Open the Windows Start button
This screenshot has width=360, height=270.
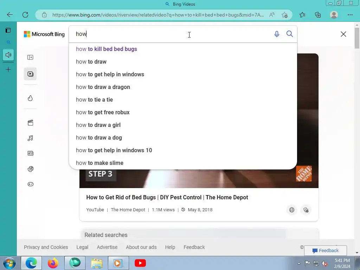(x=9, y=263)
